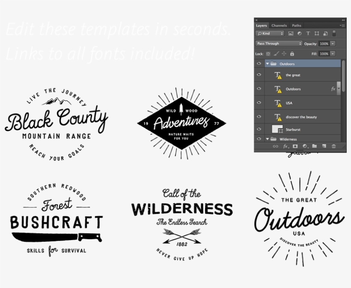
Task: Click the Great Outdoors starburst logo
Action: coord(299,219)
